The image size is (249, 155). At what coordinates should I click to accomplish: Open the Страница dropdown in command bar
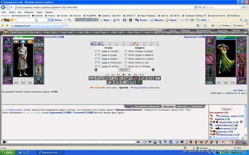point(225,26)
